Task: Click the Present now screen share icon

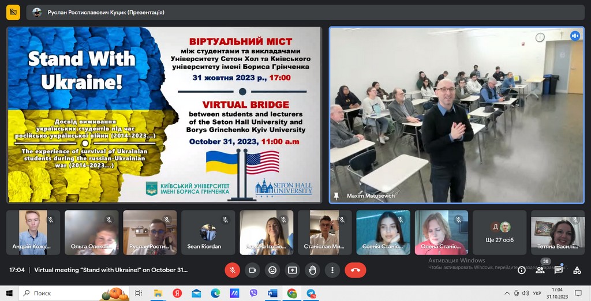Action: (293, 270)
